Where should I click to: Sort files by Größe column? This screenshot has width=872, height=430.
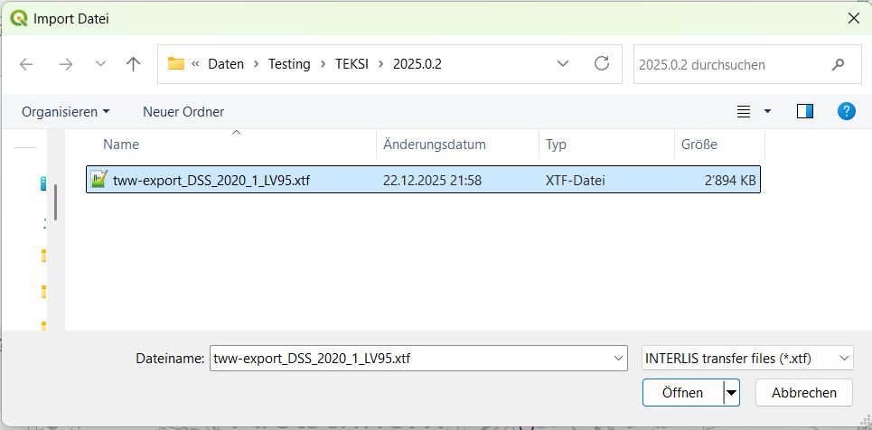coord(699,145)
